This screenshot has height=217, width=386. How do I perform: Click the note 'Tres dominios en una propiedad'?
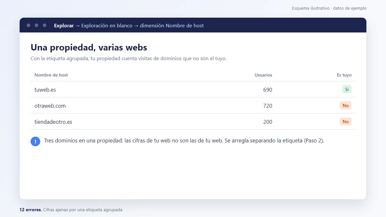(x=184, y=141)
